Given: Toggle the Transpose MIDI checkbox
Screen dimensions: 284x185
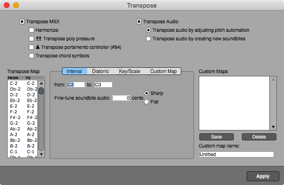Looking at the screenshot, I should pos(22,22).
